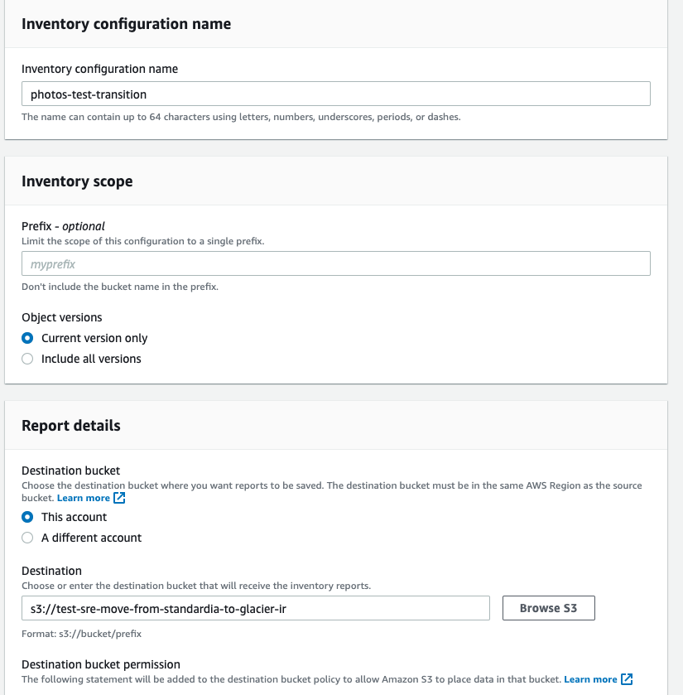Screen dimensions: 683x695
Task: Click the Inventory configuration name input field
Action: tap(335, 93)
